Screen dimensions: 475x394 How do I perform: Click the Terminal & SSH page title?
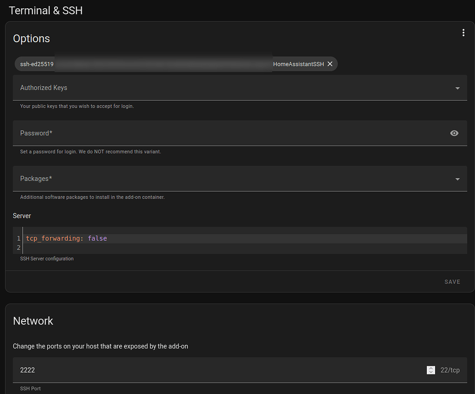click(x=45, y=10)
